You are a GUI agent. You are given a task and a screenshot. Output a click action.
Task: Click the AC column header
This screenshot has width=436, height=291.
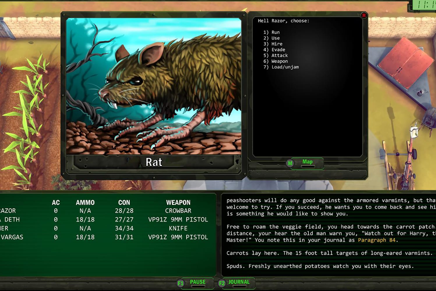[56, 203]
